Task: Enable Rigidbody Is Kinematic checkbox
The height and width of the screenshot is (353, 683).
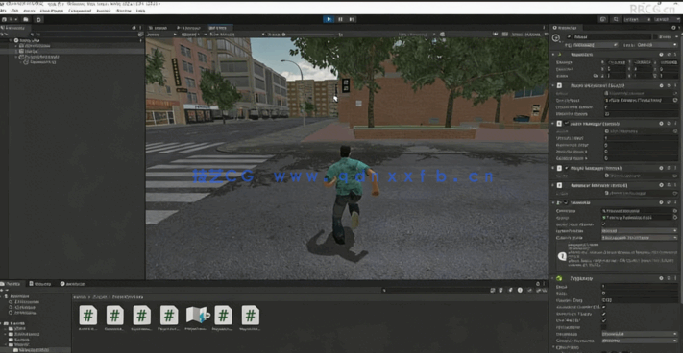Action: 604,327
